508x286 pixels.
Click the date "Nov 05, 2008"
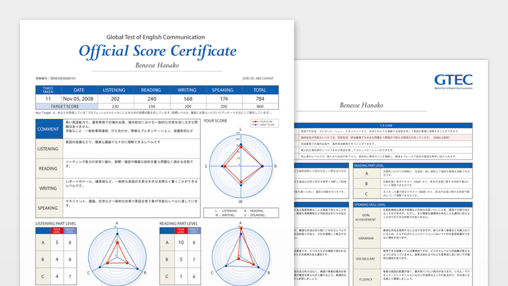[78, 99]
